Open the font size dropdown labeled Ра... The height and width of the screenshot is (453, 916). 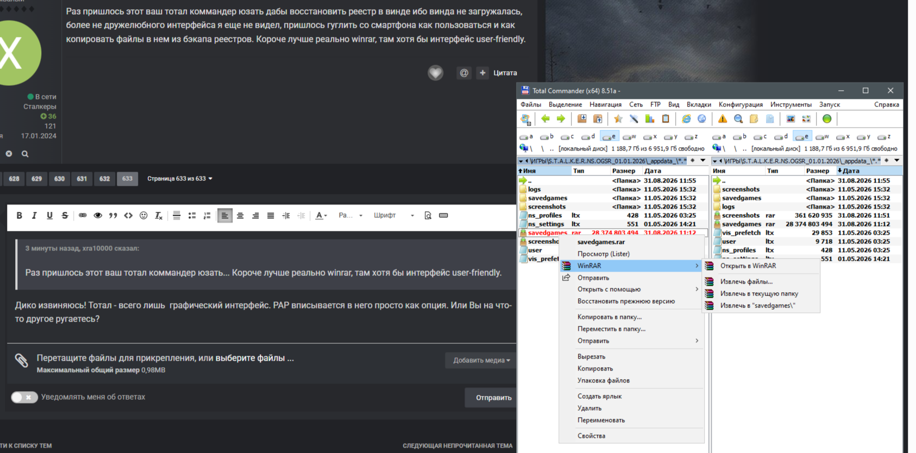tap(350, 216)
